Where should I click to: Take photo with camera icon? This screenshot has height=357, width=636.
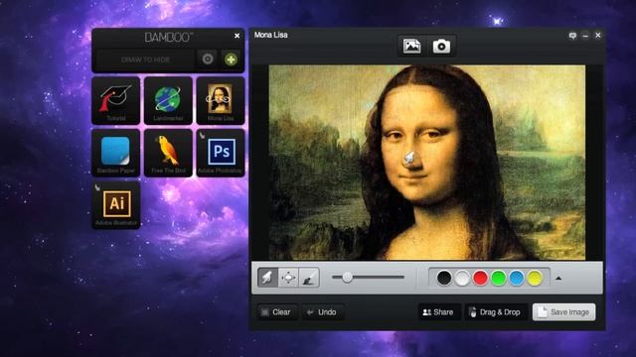[x=441, y=47]
